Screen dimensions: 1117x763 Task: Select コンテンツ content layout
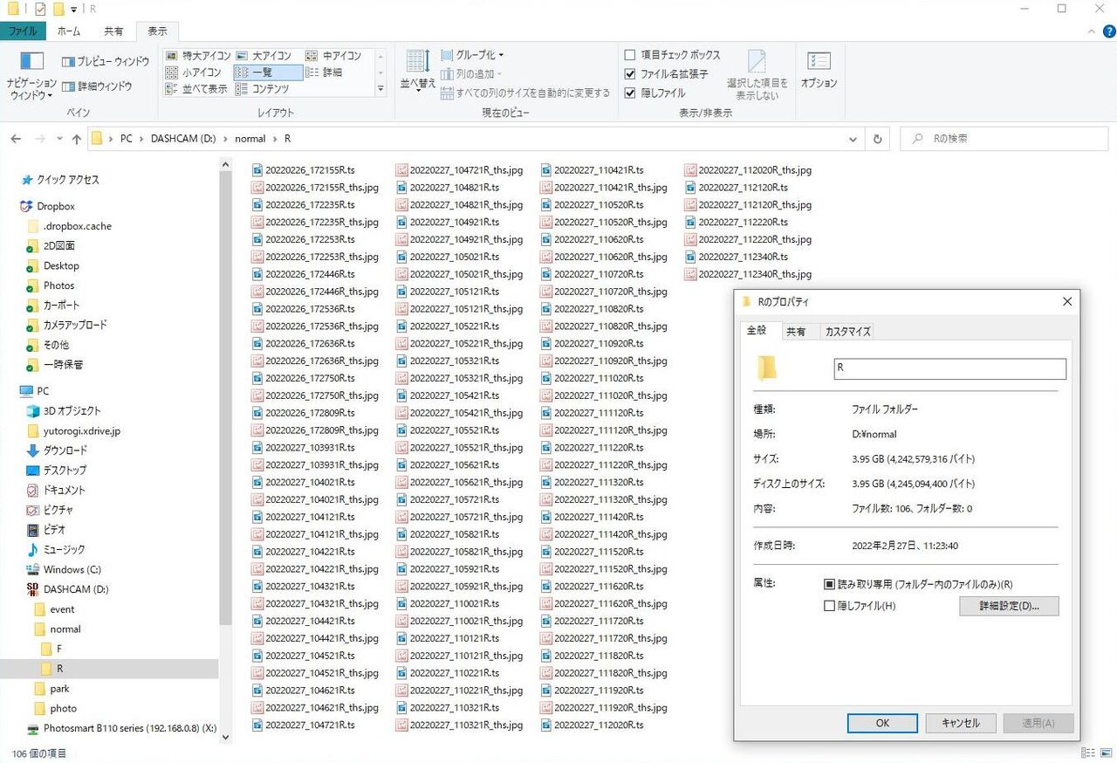[263, 89]
